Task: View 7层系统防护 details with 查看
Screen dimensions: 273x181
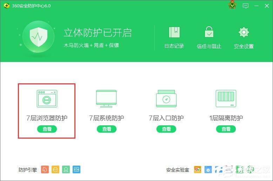Action: pos(107,129)
